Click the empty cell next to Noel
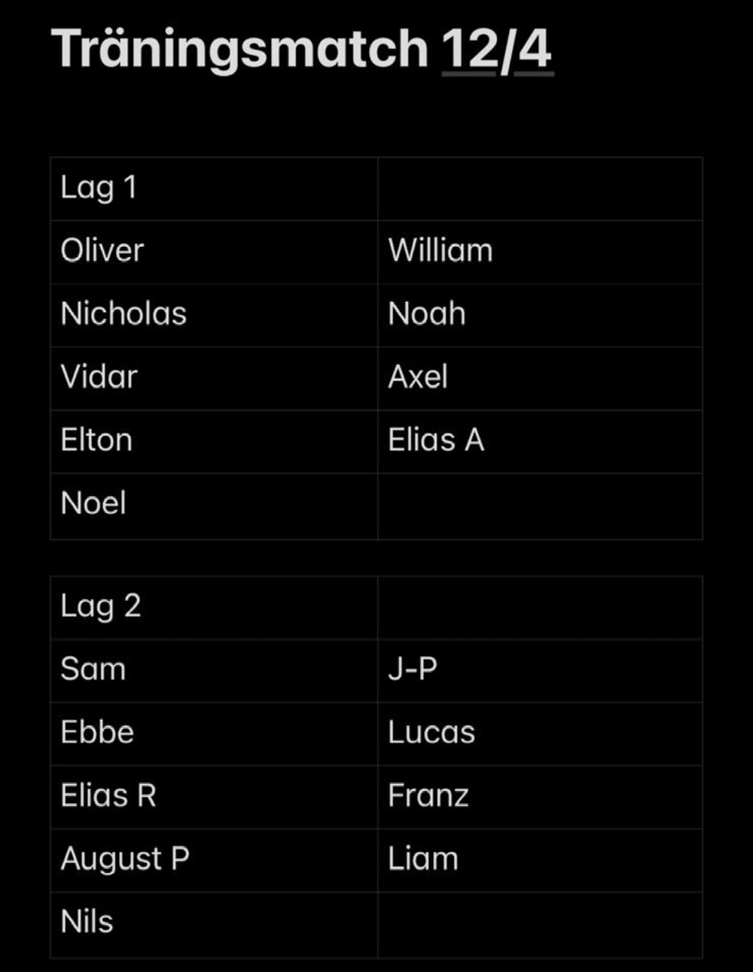This screenshot has height=972, width=753. click(x=539, y=504)
